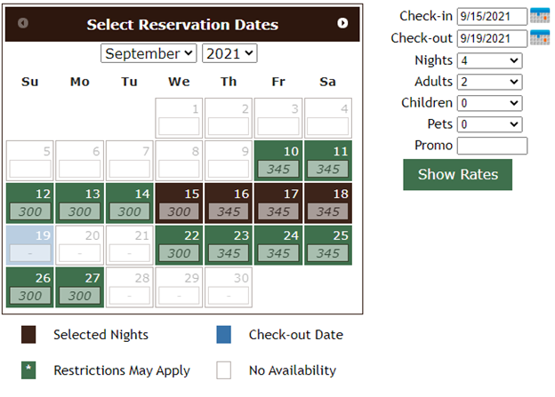This screenshot has height=397, width=555.
Task: Click the Show Rates button
Action: [457, 174]
